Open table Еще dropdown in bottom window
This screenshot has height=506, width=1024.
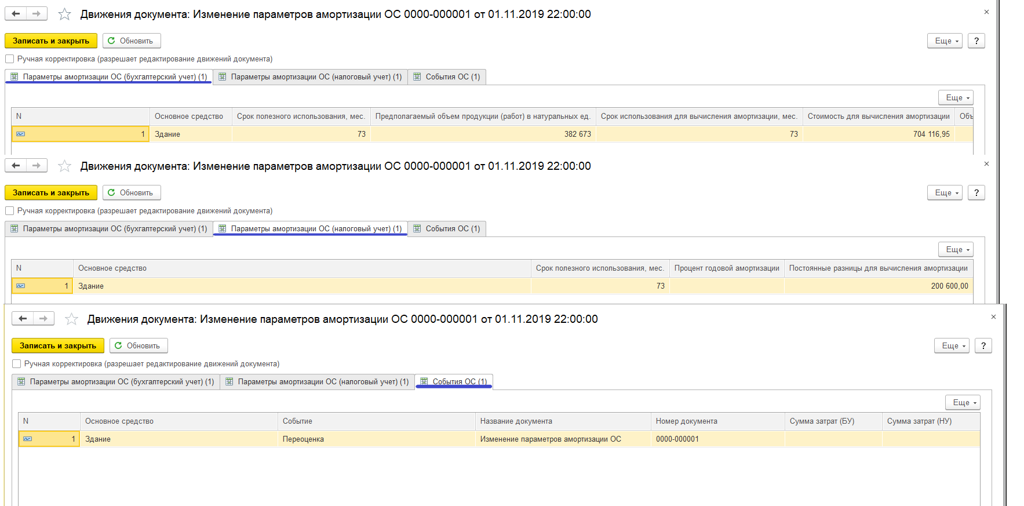click(x=963, y=402)
